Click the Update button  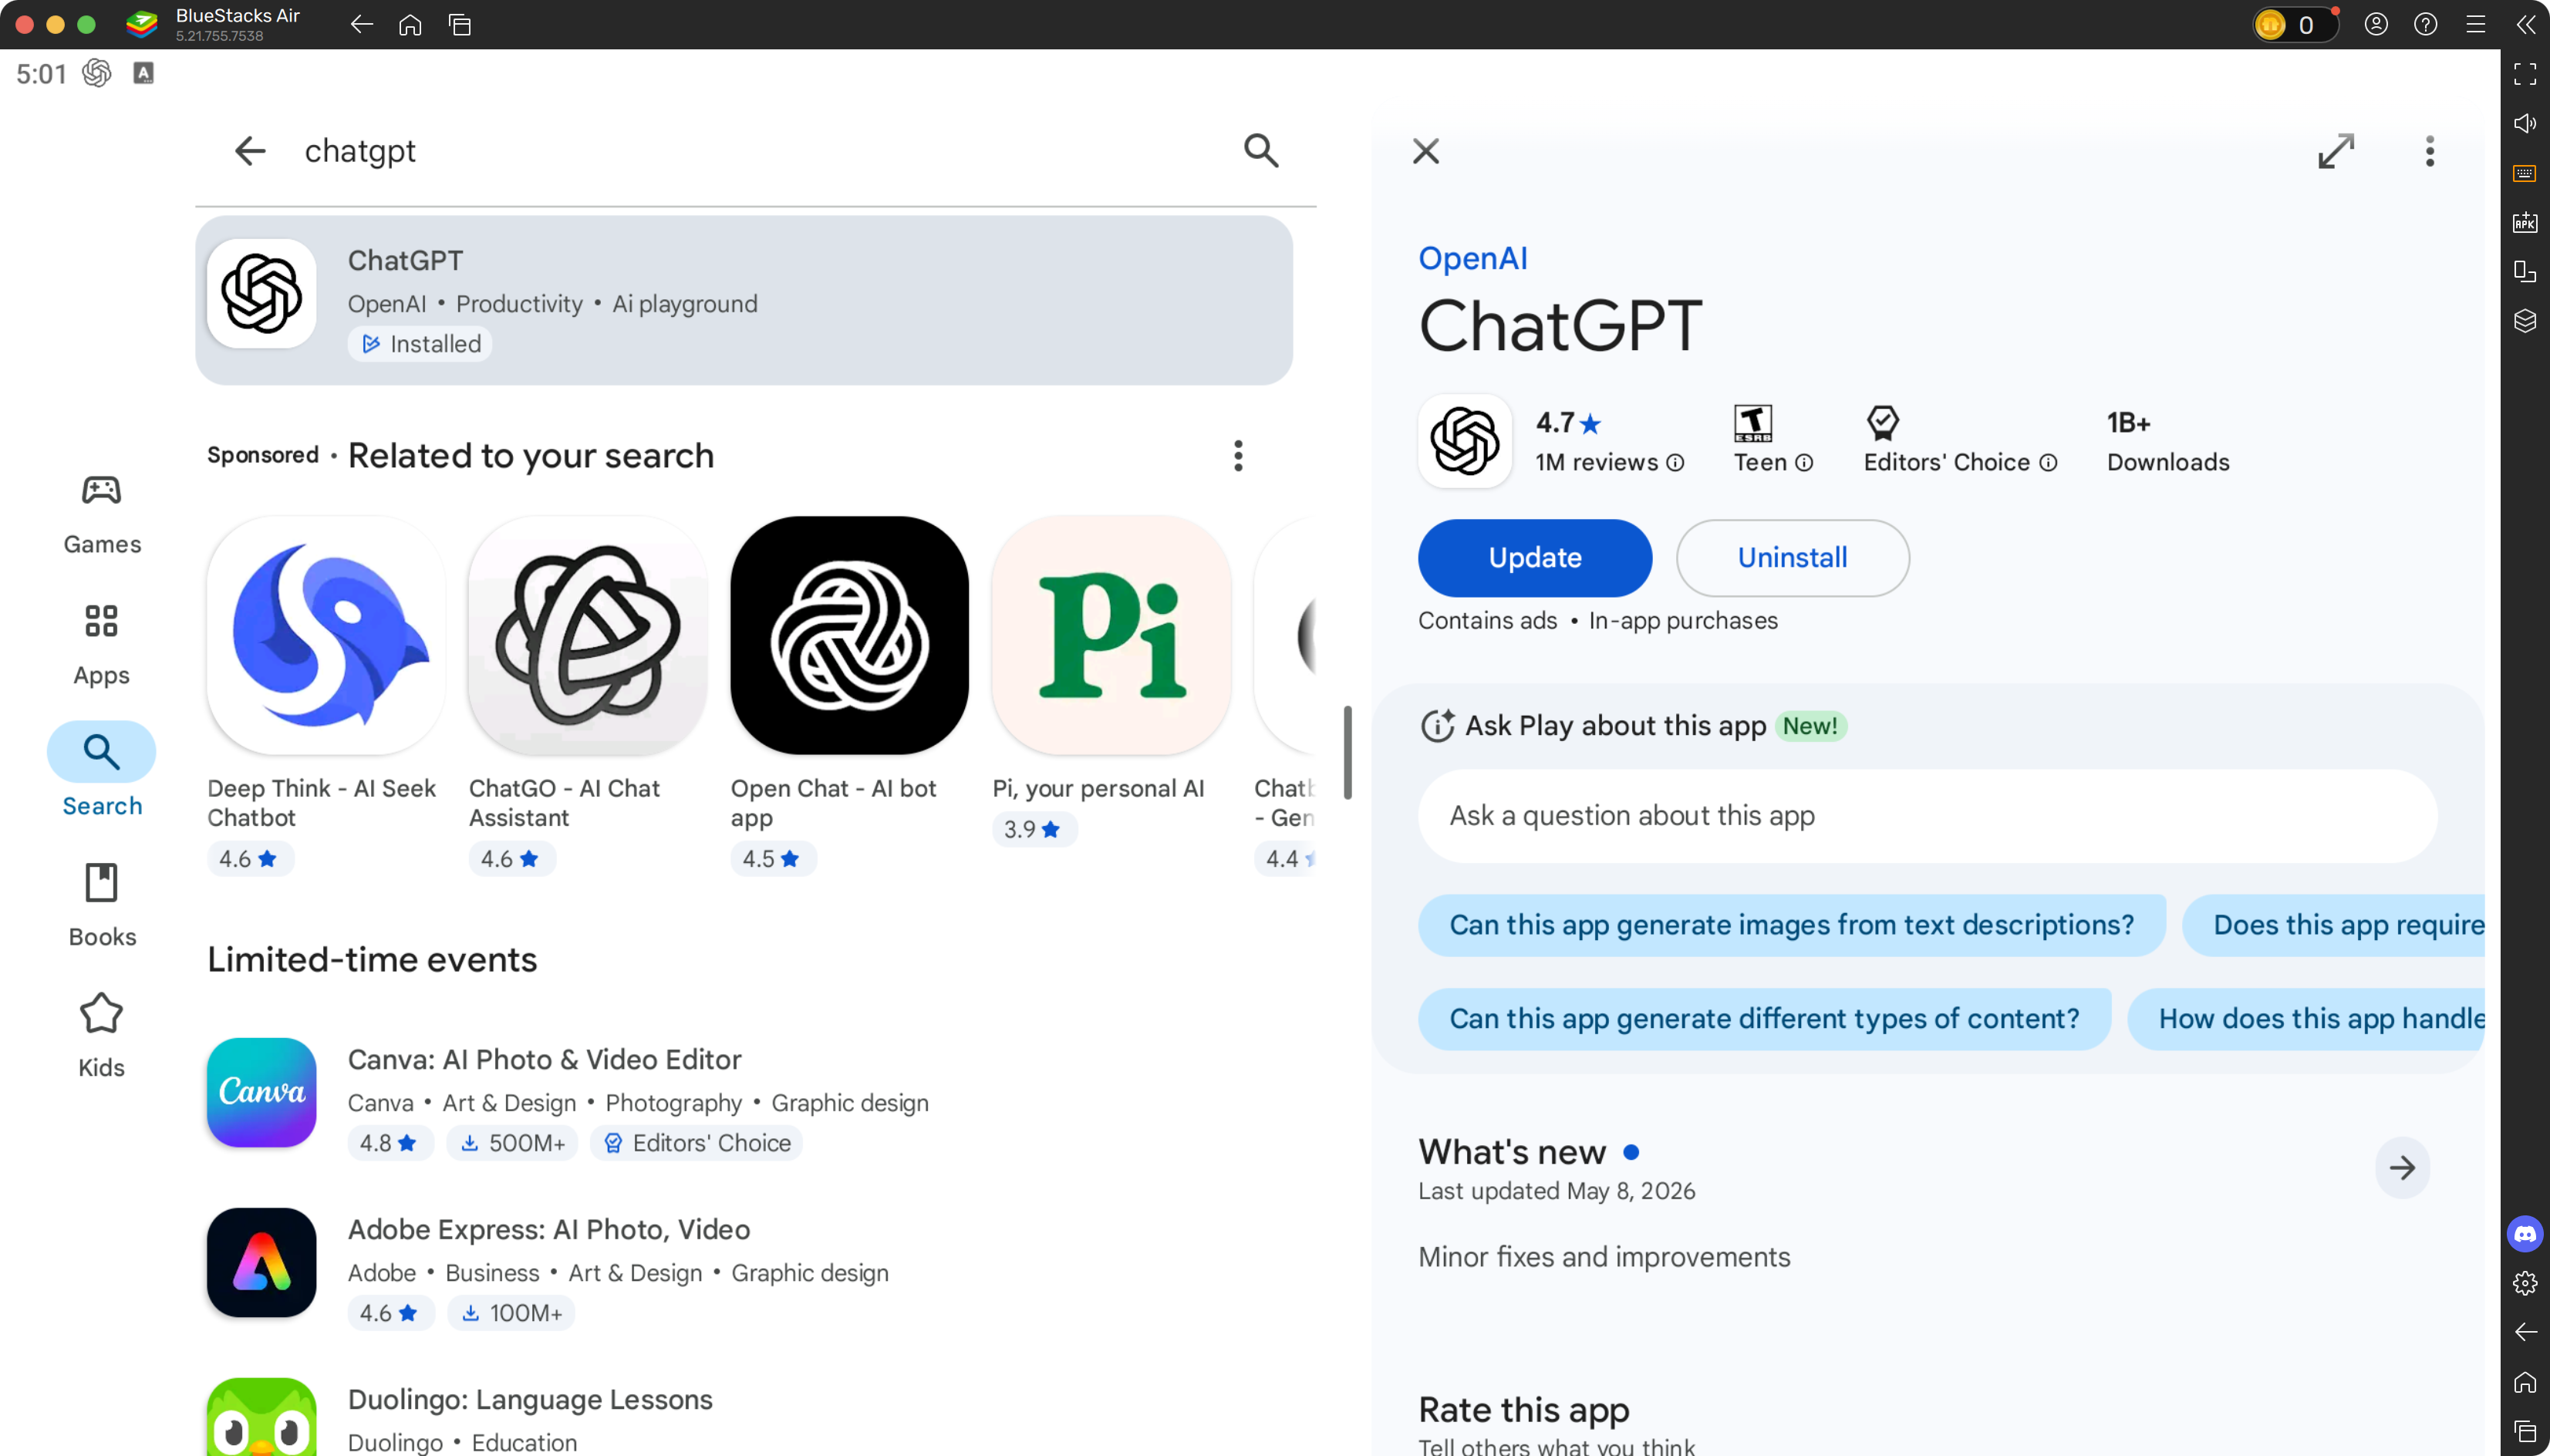click(x=1535, y=558)
